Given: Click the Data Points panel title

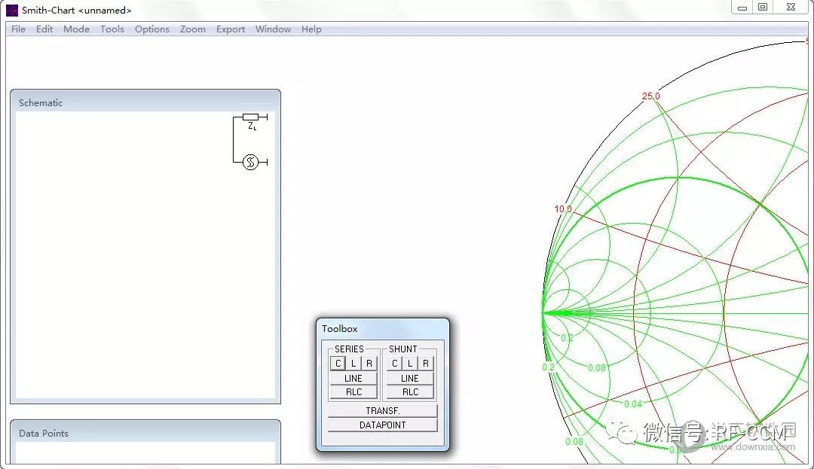Looking at the screenshot, I should click(x=44, y=434).
